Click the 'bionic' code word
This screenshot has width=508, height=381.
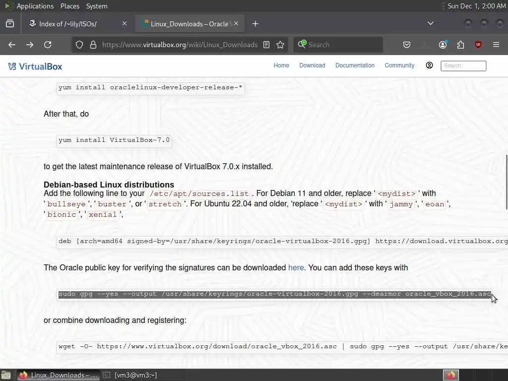pos(62,214)
